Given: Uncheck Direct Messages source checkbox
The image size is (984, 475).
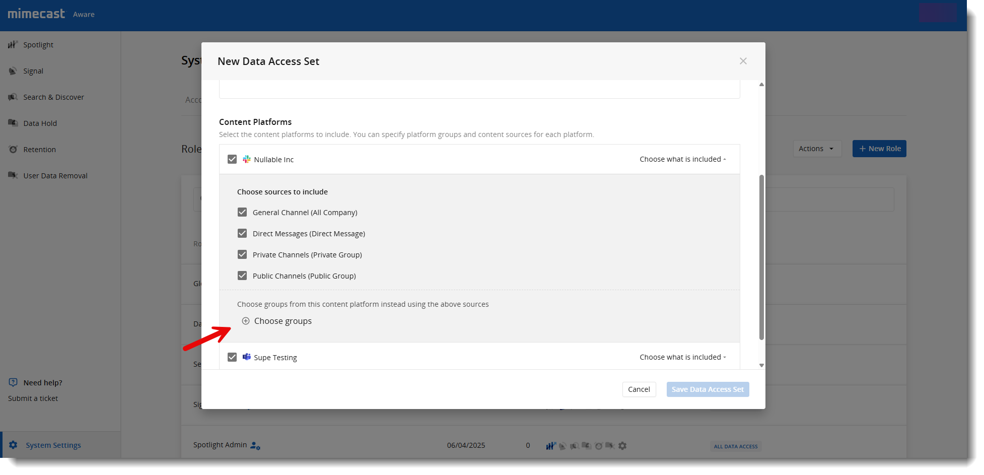Looking at the screenshot, I should [242, 234].
